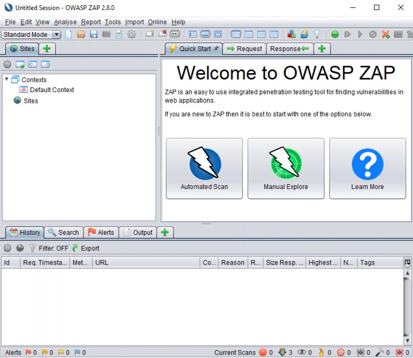Click Submit and continue play icon
The image size is (413, 358).
[360, 35]
